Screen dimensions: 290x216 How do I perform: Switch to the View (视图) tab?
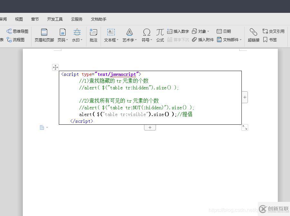pos(19,19)
